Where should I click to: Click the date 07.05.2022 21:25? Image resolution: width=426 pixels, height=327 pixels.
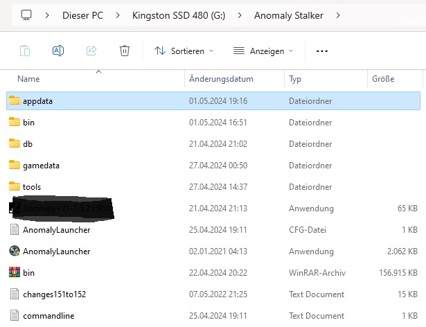(218, 294)
